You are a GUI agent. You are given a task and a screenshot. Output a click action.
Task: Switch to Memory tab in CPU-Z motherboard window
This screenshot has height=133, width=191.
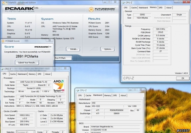[107, 95]
